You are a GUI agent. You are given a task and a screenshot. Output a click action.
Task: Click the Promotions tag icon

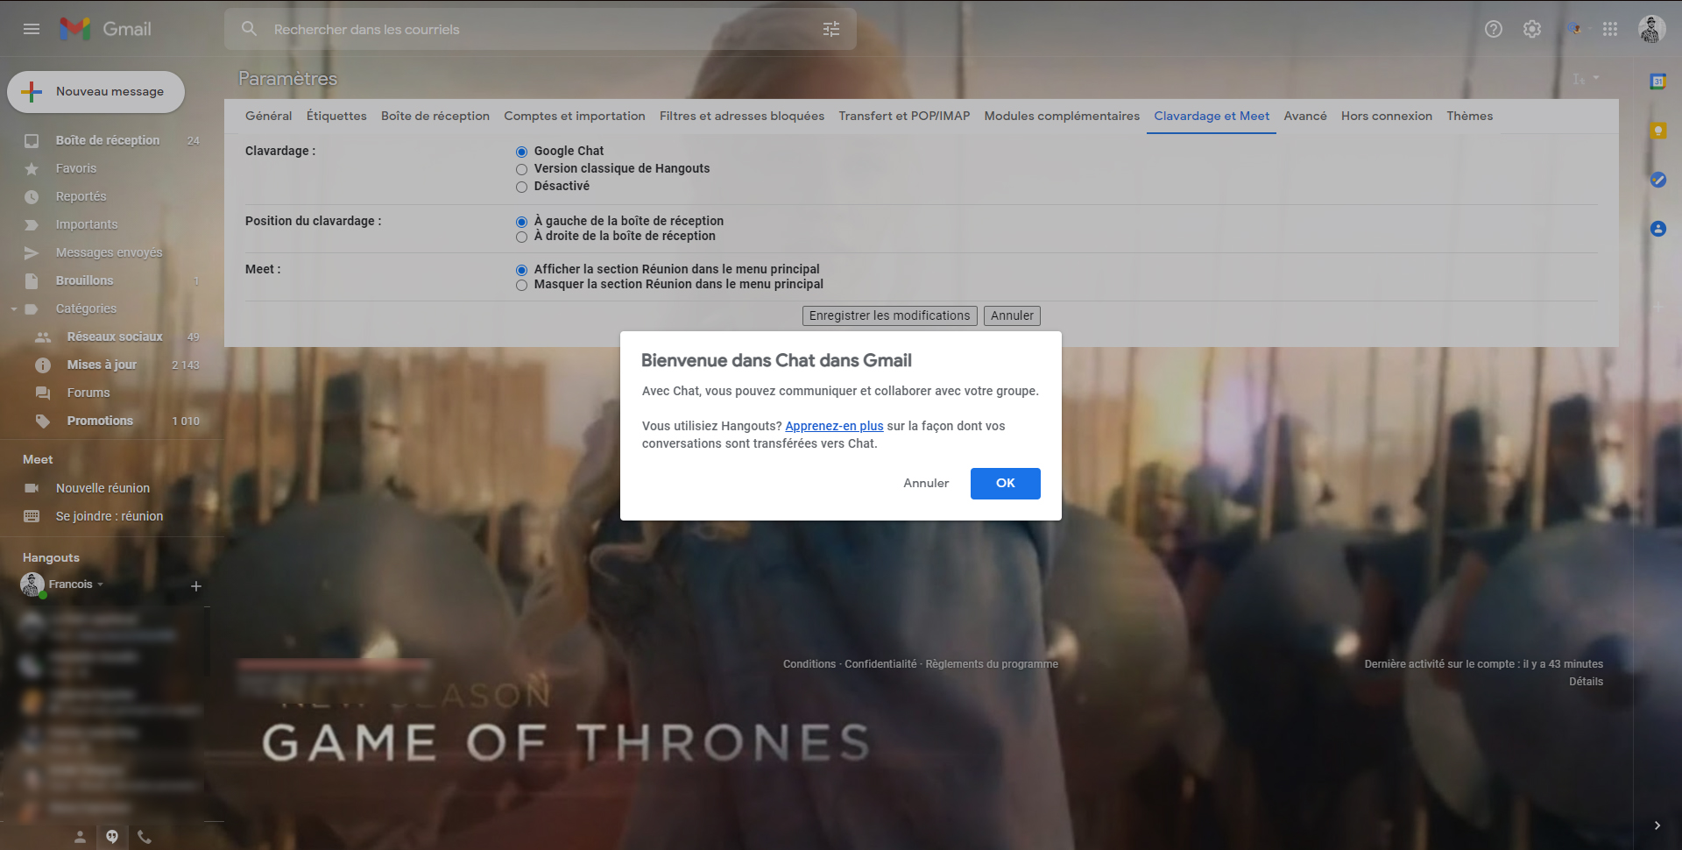42,421
